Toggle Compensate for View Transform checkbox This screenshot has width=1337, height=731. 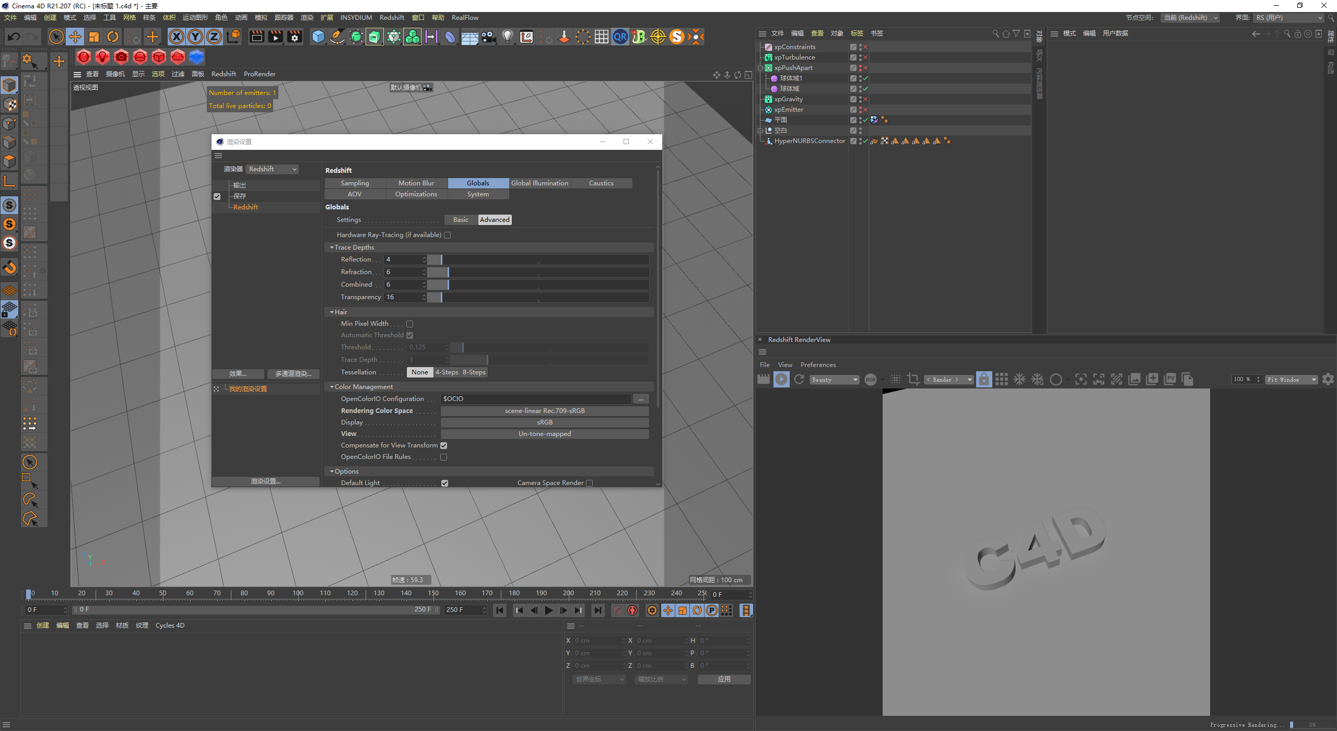pos(444,446)
